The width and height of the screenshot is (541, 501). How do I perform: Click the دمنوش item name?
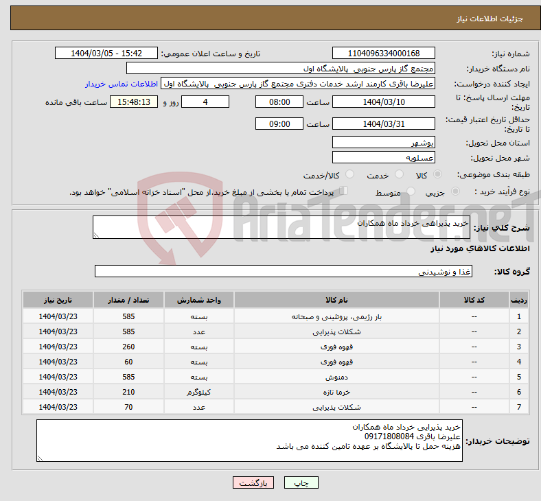pos(336,377)
